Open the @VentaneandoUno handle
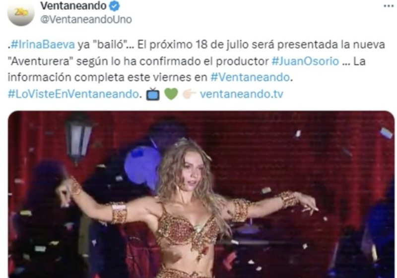 [x=86, y=19]
